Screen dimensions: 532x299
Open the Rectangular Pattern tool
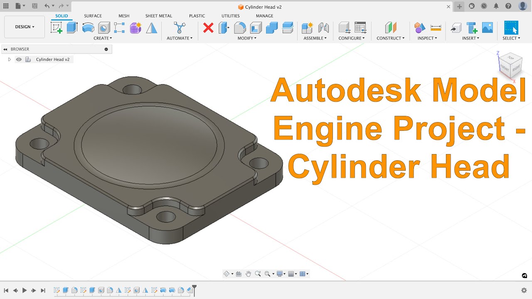[120, 28]
